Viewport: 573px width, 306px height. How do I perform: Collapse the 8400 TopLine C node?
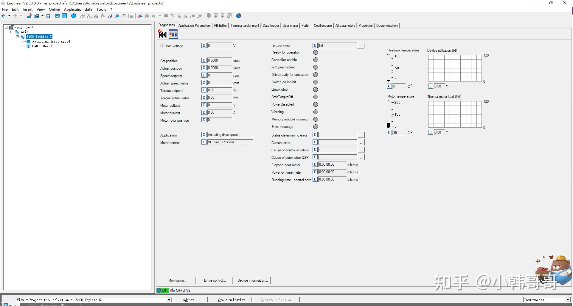pyautogui.click(x=17, y=37)
